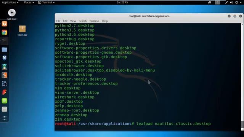Click the python3.6.desktop line
This screenshot has height=137, width=244.
pyautogui.click(x=75, y=35)
